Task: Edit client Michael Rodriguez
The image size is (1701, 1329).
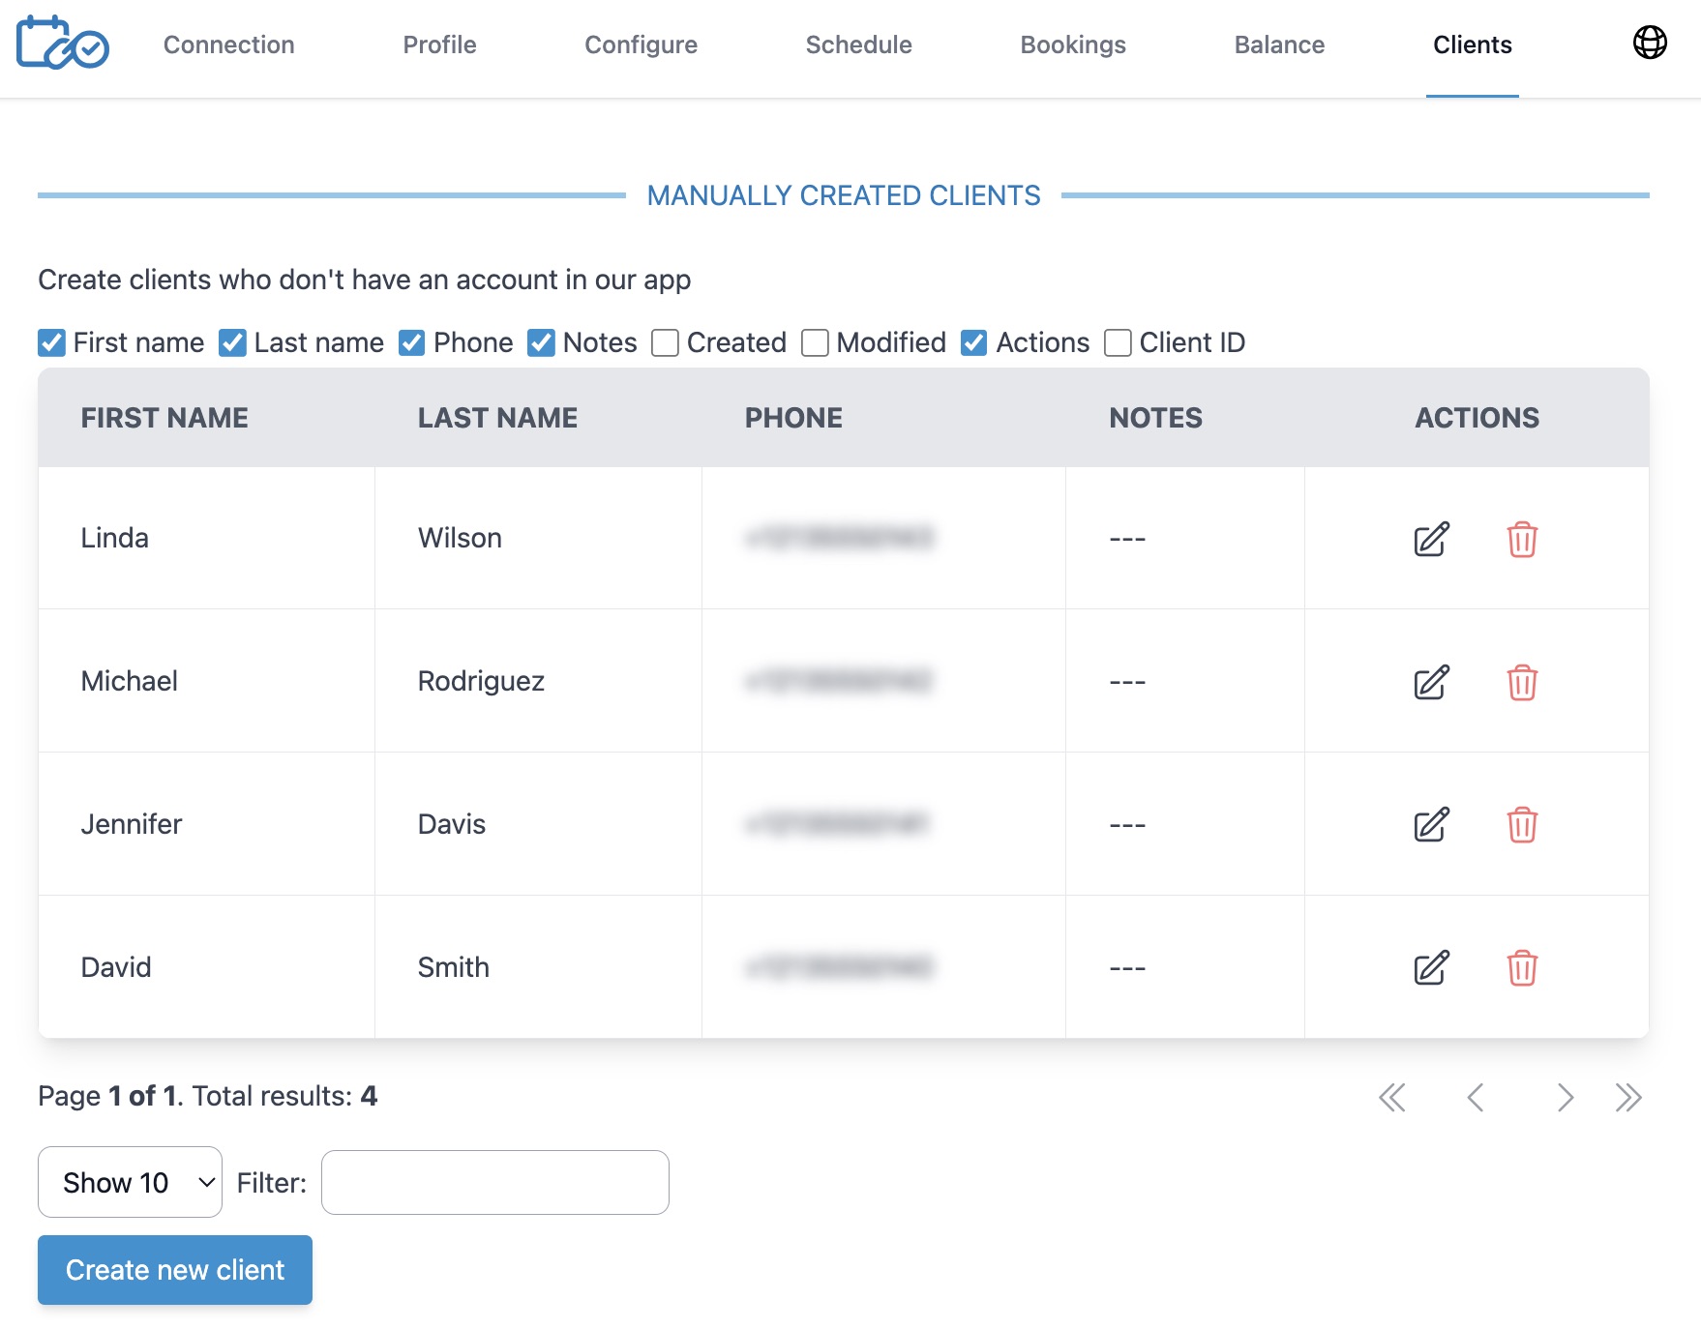Action: coord(1430,682)
